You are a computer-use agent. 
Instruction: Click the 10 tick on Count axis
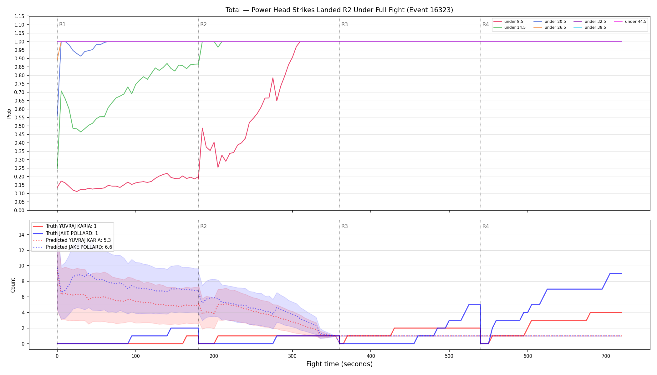[x=22, y=266]
